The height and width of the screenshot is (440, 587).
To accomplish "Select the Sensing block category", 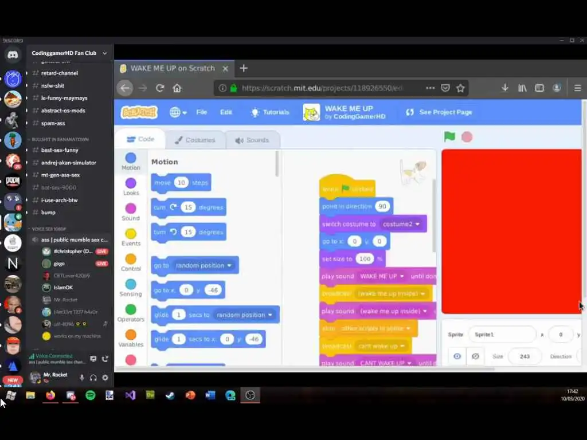I will (131, 288).
